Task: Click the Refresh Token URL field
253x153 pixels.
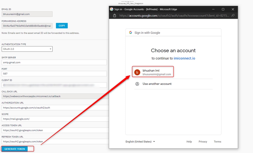Action: point(55,142)
